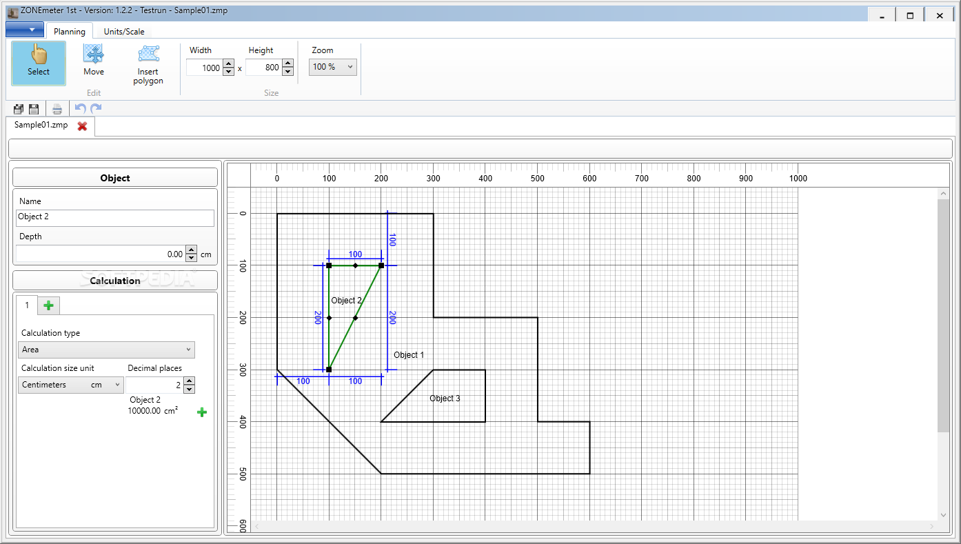Click the 10000.00 cm² area result text

coord(153,410)
